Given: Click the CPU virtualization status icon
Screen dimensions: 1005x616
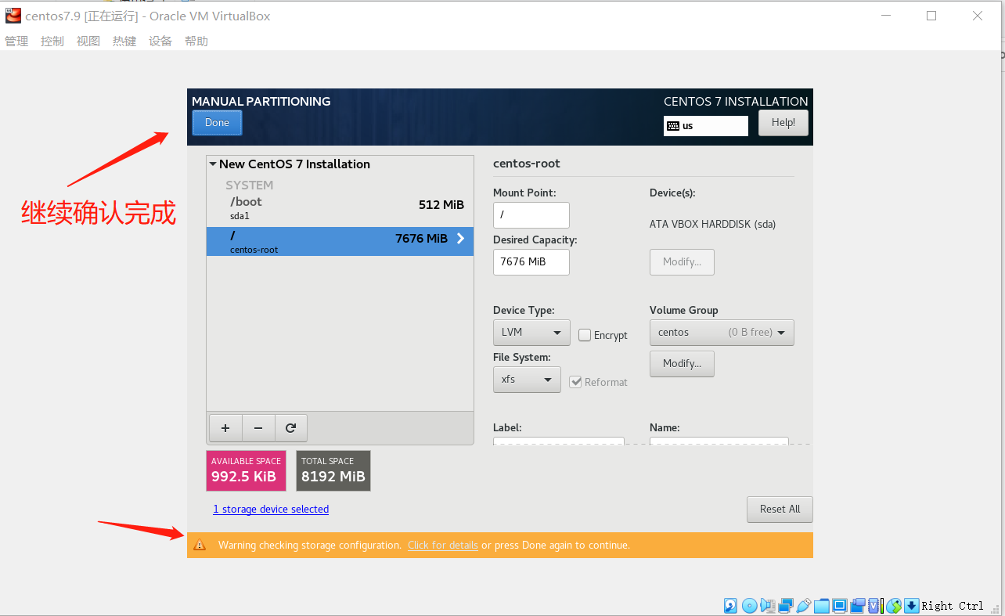Looking at the screenshot, I should click(875, 606).
